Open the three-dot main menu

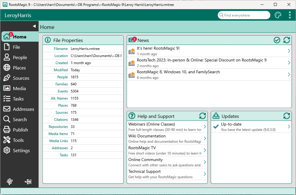tap(290, 15)
